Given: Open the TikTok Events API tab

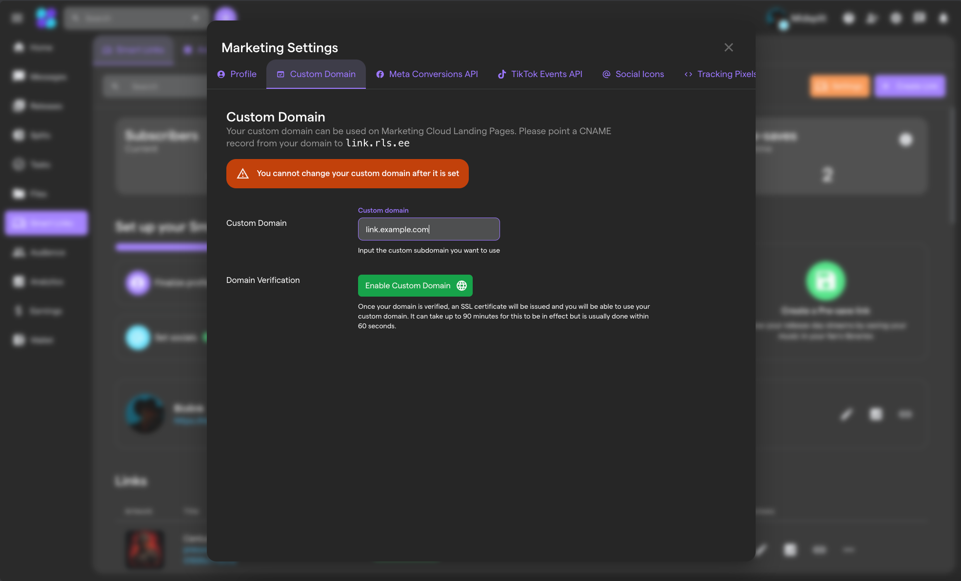Looking at the screenshot, I should coord(540,74).
